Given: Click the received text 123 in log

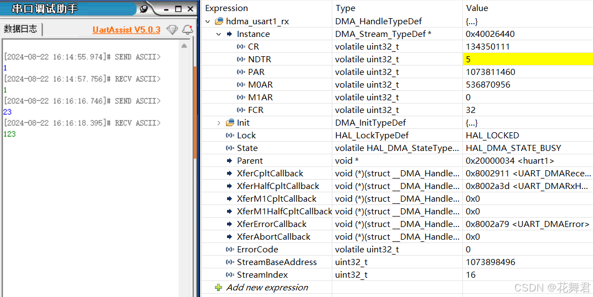Looking at the screenshot, I should tap(9, 134).
